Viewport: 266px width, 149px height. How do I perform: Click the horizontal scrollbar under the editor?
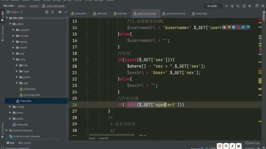tap(112, 135)
